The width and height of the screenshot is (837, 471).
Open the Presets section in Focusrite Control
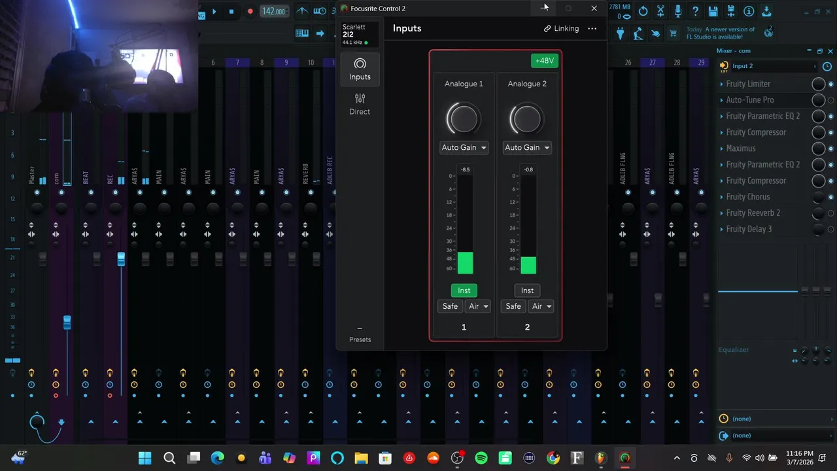click(360, 334)
